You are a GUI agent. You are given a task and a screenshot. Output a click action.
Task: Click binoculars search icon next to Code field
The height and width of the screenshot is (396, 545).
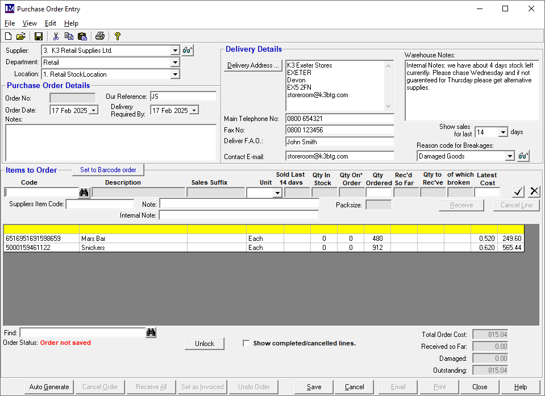point(84,193)
